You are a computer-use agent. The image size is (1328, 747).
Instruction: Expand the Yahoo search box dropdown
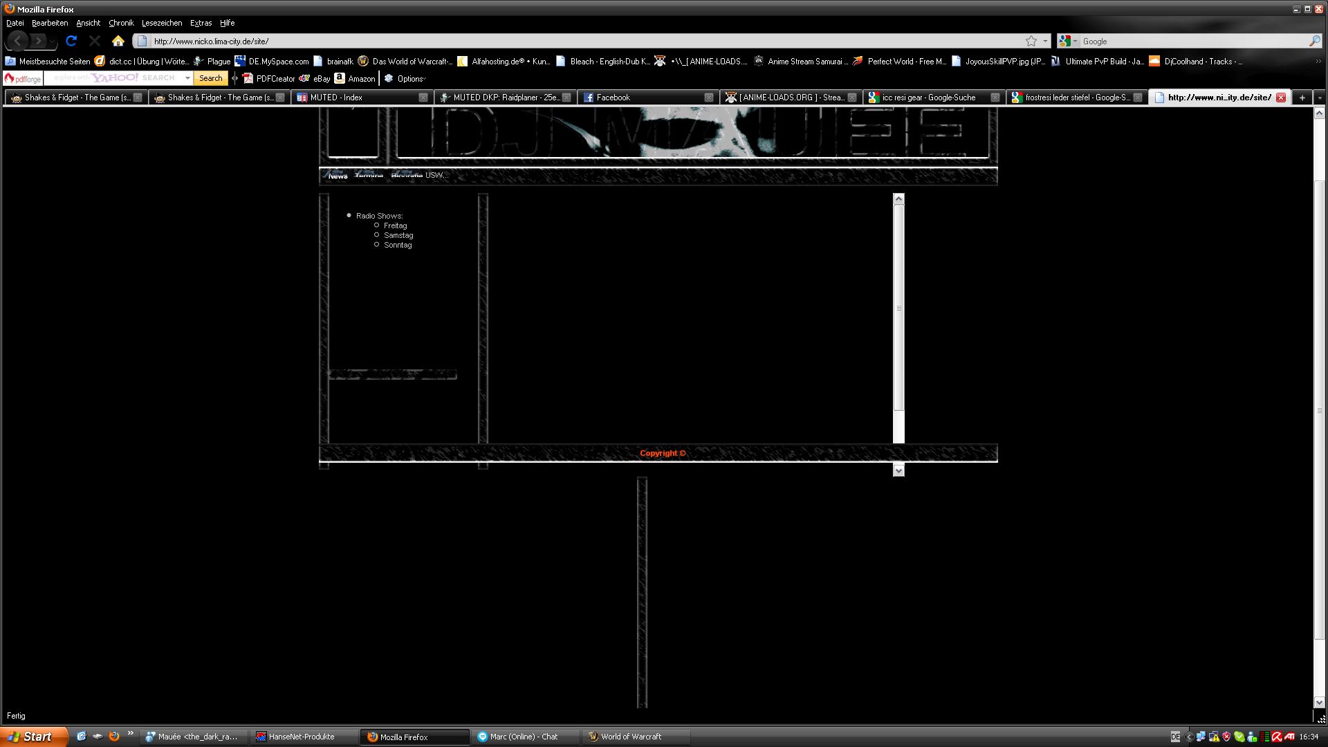pyautogui.click(x=187, y=78)
